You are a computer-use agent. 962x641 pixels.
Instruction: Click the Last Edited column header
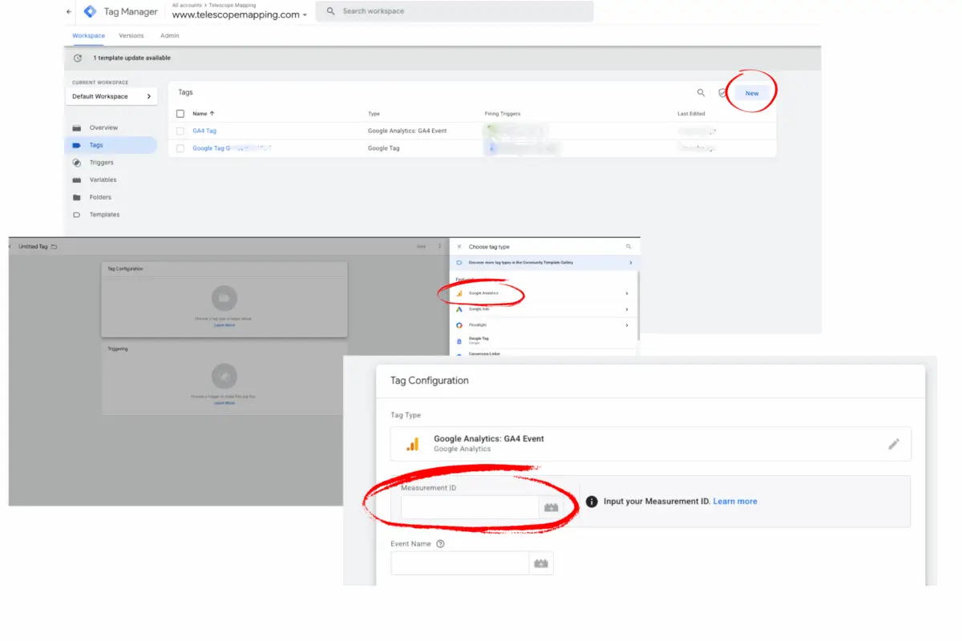(x=691, y=114)
